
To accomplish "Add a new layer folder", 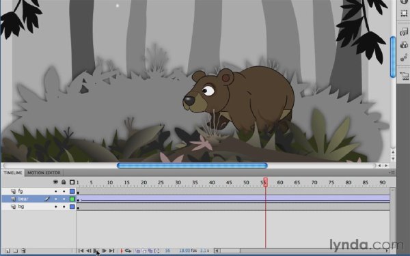I will (x=16, y=251).
